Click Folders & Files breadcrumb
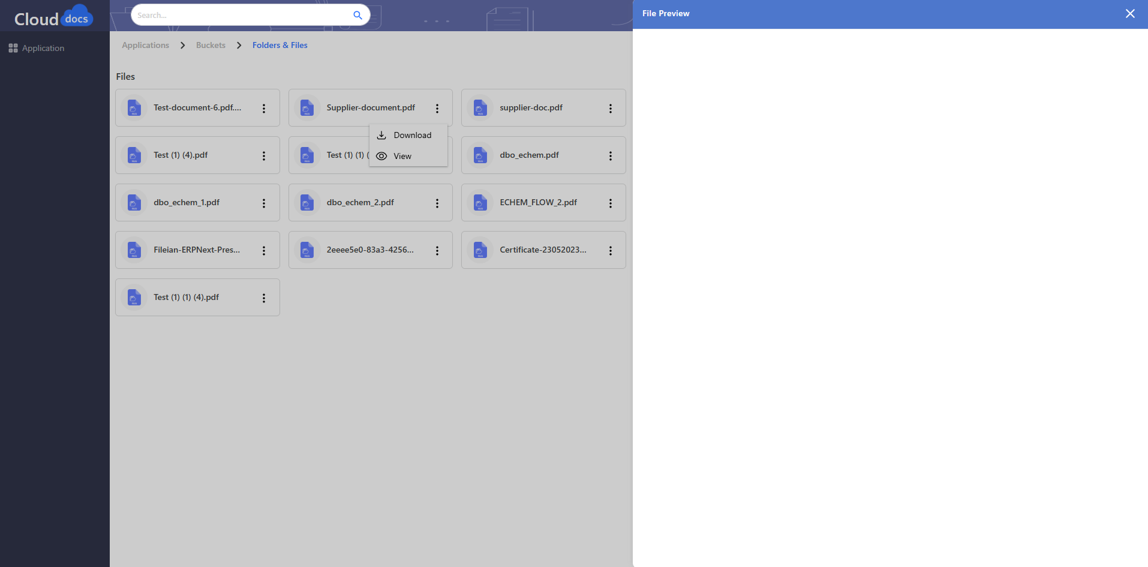The width and height of the screenshot is (1148, 567). point(280,45)
